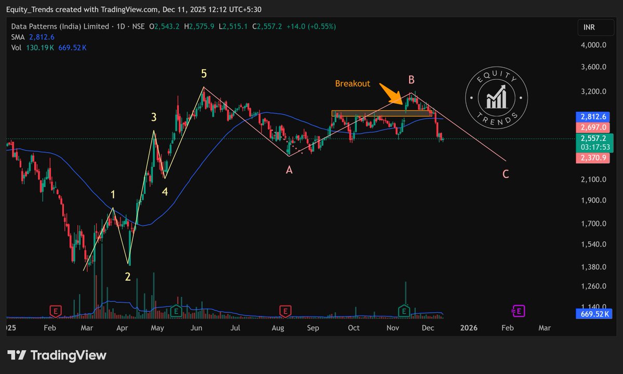The height and width of the screenshot is (374, 623).
Task: Open the green earnings E marker near May
Action: click(175, 311)
